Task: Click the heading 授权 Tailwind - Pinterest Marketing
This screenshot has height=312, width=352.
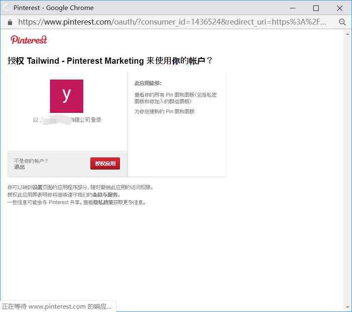Action: (x=76, y=60)
